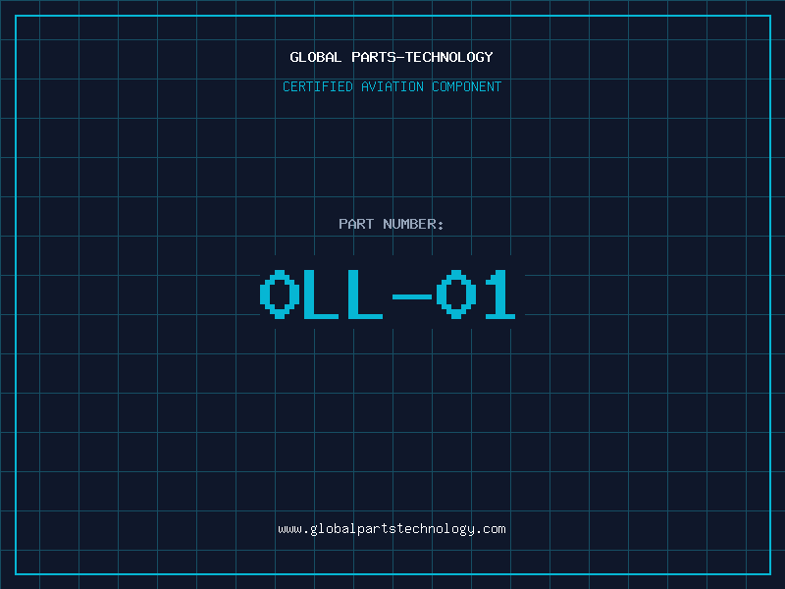Open the www.globalpartstechnology.com link
785x589 pixels.
[x=392, y=528]
